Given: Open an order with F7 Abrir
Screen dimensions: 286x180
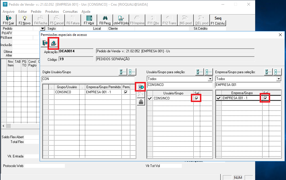Looking at the screenshot, I should 89,20.
